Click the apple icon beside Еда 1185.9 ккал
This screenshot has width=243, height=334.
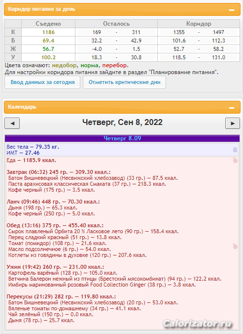pos(235,161)
